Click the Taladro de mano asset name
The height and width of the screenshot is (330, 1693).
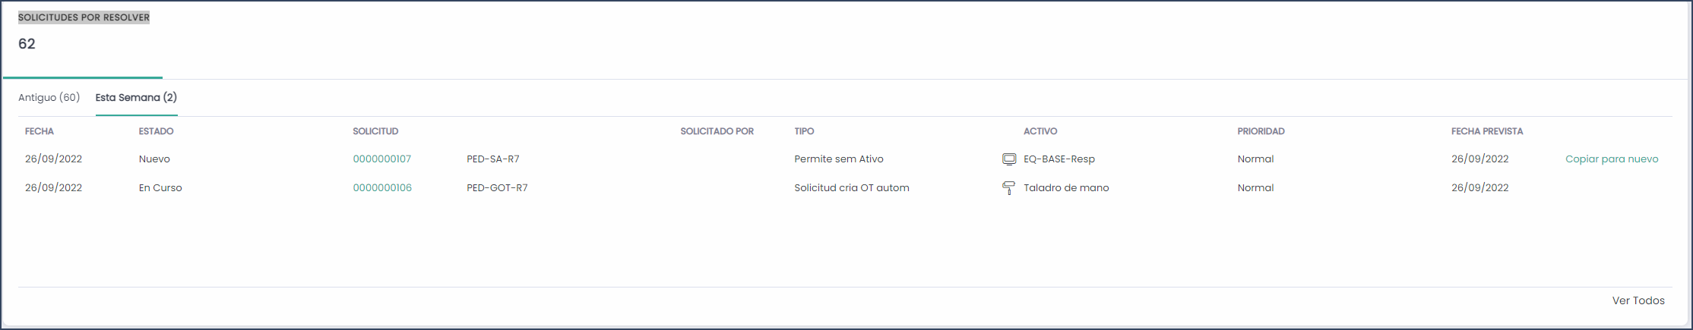pyautogui.click(x=1066, y=188)
